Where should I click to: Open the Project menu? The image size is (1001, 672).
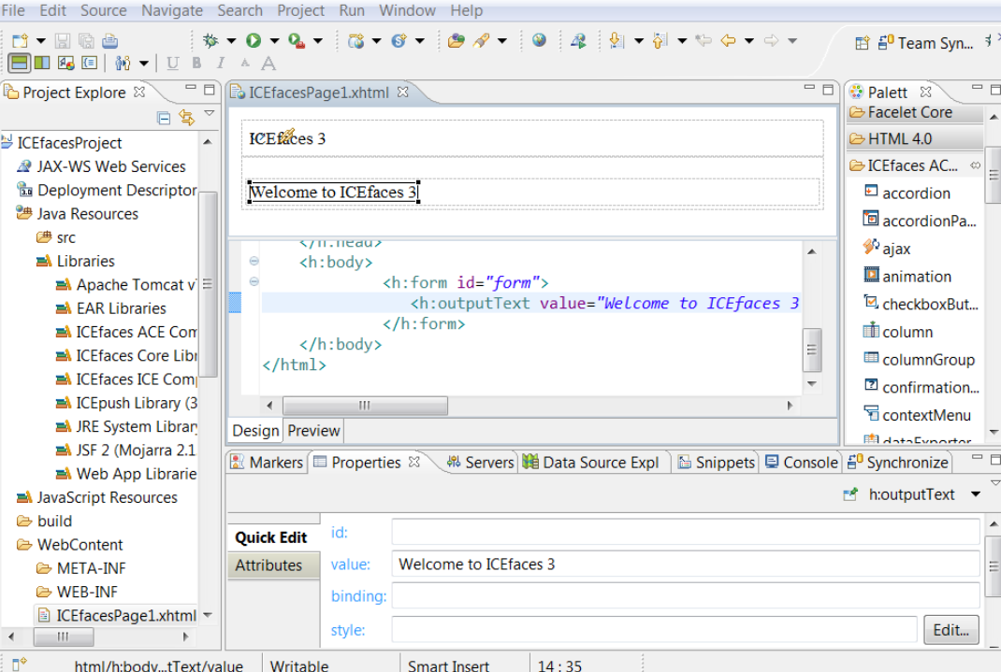[300, 10]
